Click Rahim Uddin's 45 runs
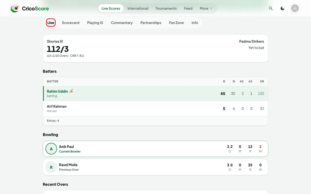This screenshot has height=194, width=311. click(223, 94)
